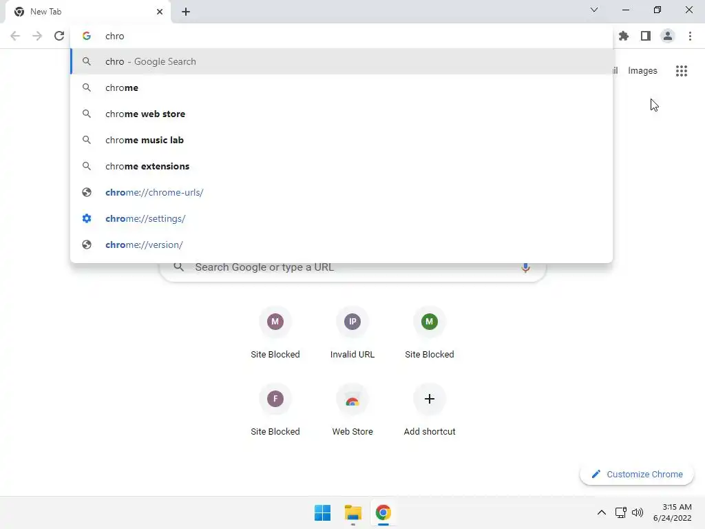Viewport: 705px width, 529px height.
Task: Choose the 'chrome' suggestion
Action: [x=341, y=87]
